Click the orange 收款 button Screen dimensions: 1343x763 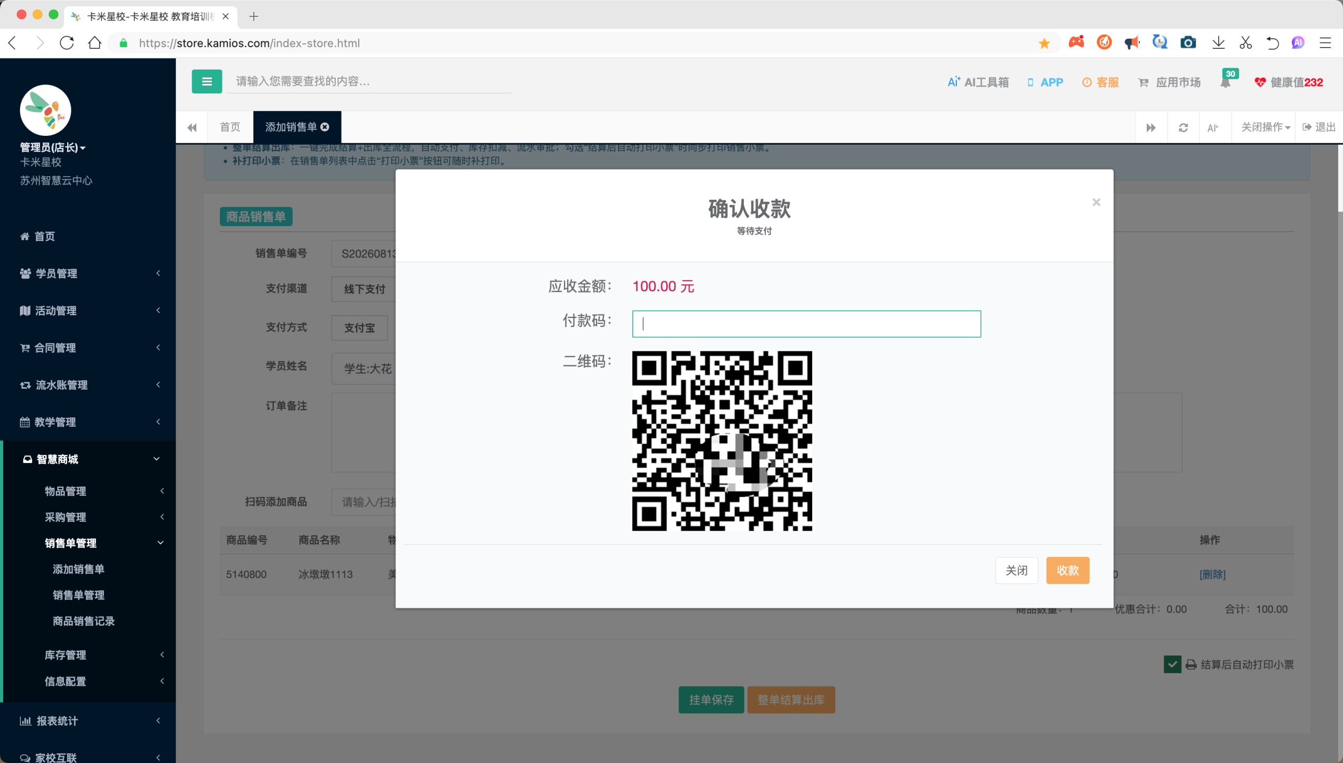click(x=1067, y=570)
